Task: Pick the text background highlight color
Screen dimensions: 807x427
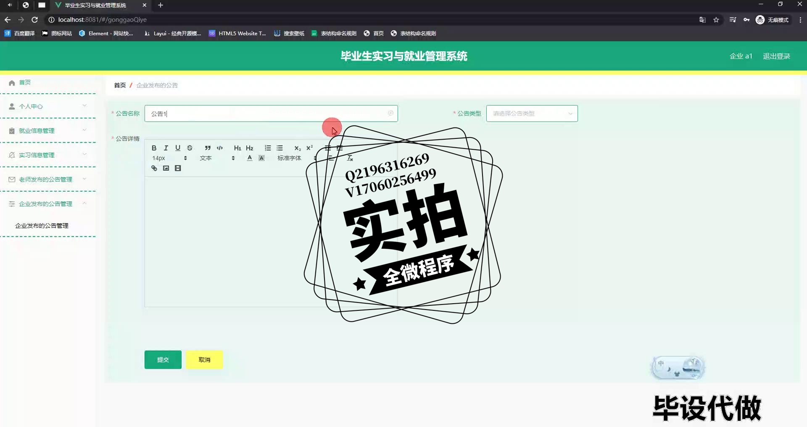Action: 261,158
